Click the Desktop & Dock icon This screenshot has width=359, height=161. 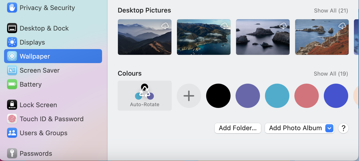coord(12,28)
